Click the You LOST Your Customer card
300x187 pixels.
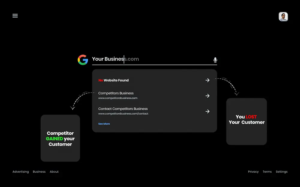point(246,121)
